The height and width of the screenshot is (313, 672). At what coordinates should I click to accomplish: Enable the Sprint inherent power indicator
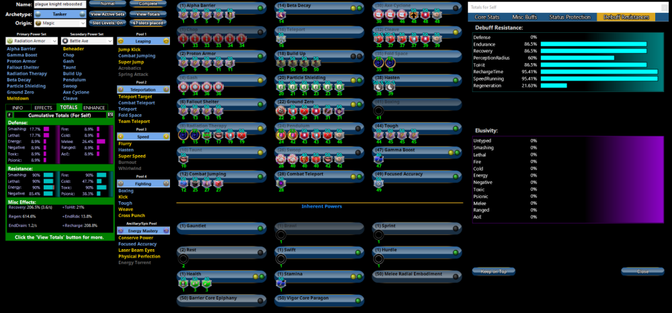click(456, 228)
